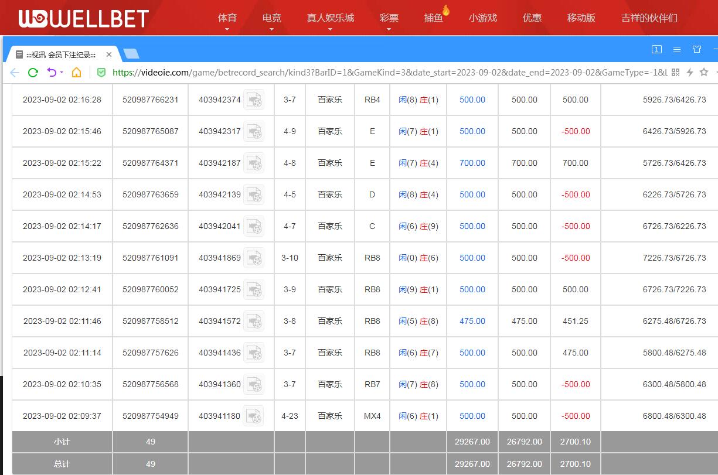Open a new browser tab
The height and width of the screenshot is (475, 718).
click(x=132, y=54)
